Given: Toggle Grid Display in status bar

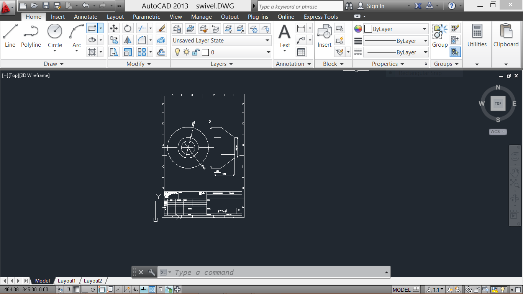Looking at the screenshot, I should pyautogui.click(x=76, y=290).
